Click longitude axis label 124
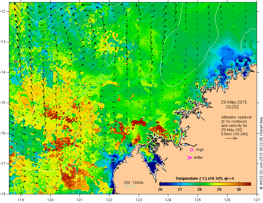This screenshot has width=263, height=203. pos(168,200)
